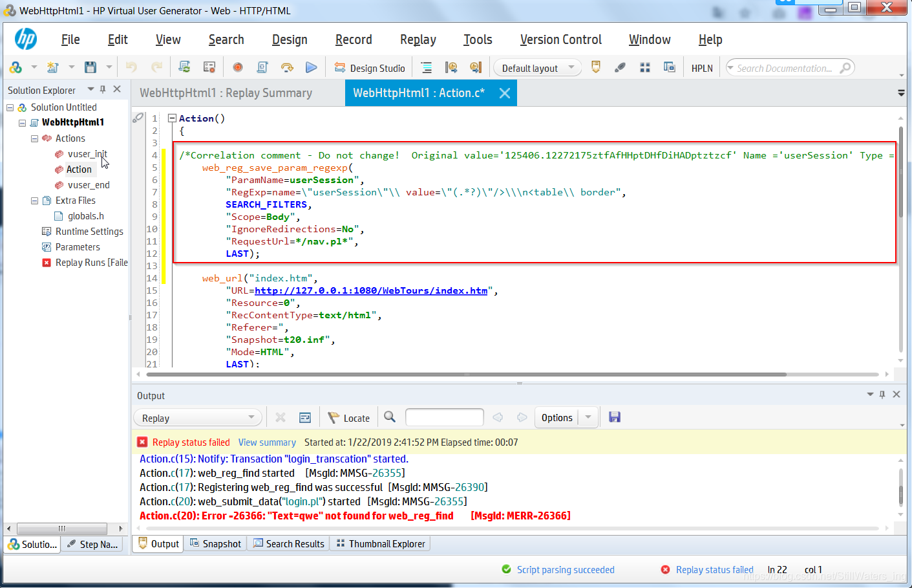The width and height of the screenshot is (912, 588).
Task: Collapse the Extra Files node
Action: point(34,201)
